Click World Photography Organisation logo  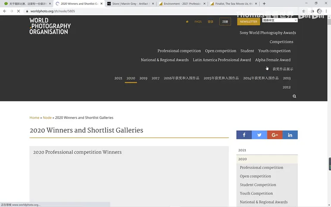coord(50,26)
